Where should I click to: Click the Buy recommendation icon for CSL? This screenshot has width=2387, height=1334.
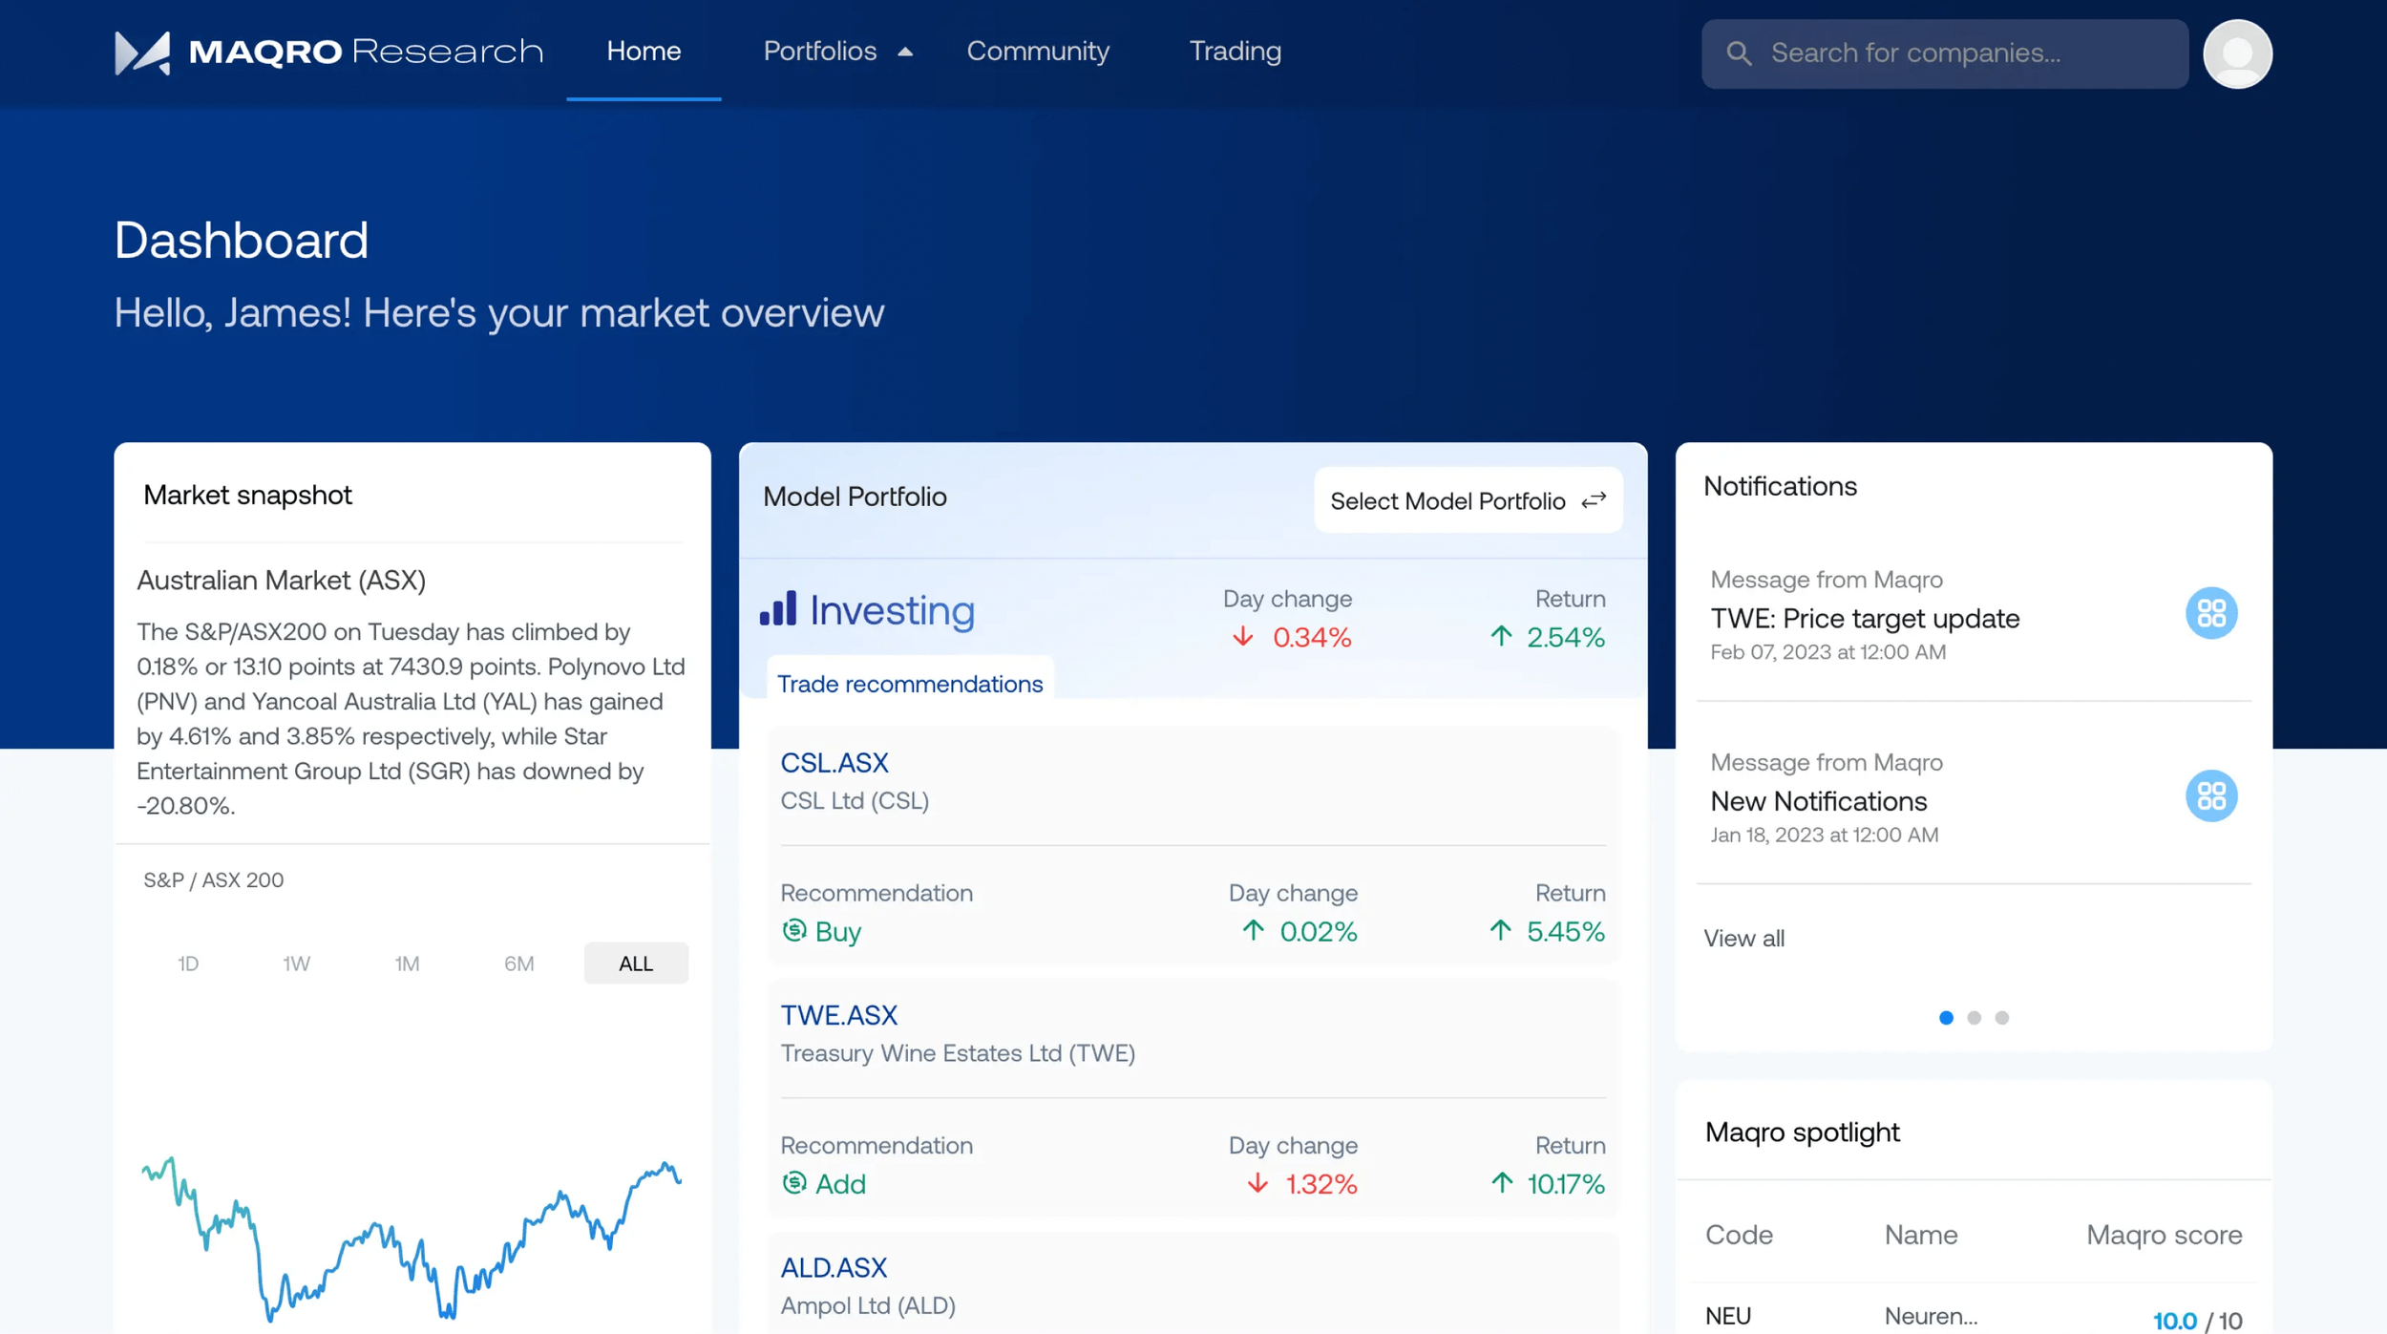coord(793,930)
